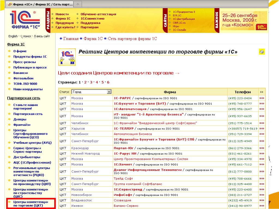
Task: Click the double-arrow column header
Action: [x=262, y=92]
